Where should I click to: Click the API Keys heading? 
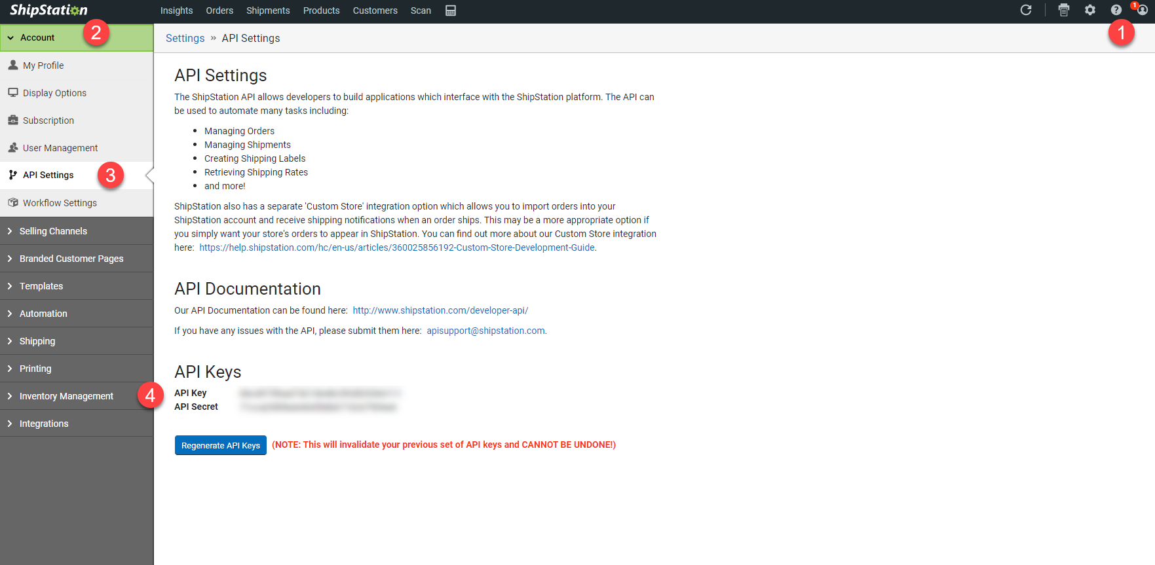(x=208, y=372)
